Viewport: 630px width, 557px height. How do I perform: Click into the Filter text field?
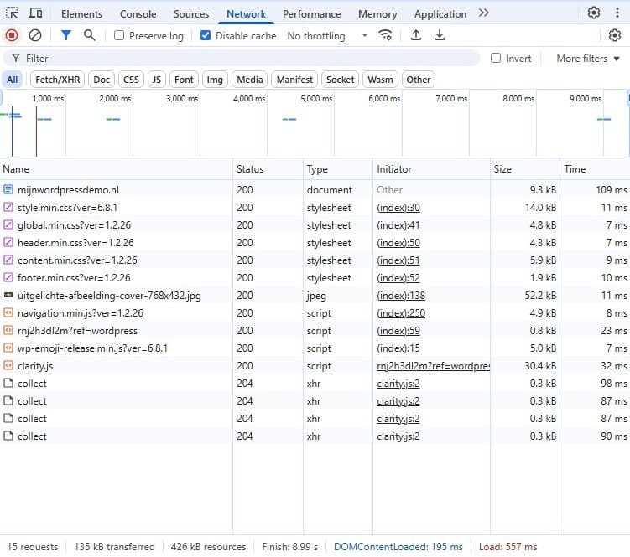coord(241,58)
